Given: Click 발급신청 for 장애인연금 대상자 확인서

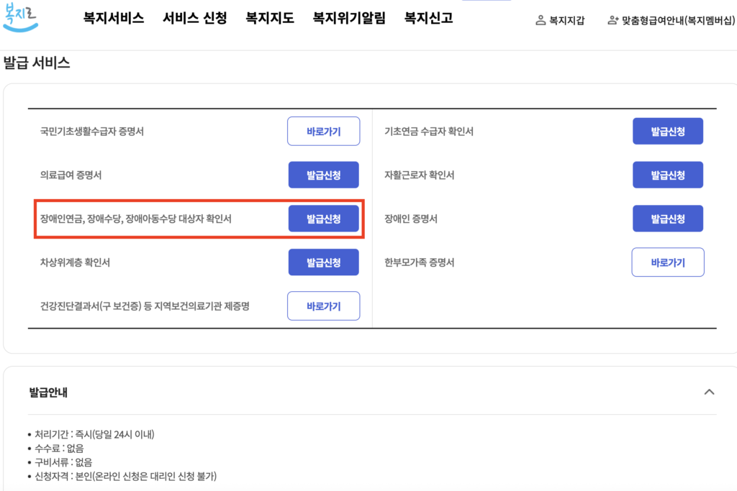Looking at the screenshot, I should [323, 219].
